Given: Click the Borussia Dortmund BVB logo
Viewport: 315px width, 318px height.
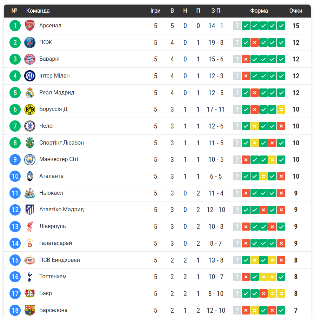Looking at the screenshot, I should click(30, 109).
